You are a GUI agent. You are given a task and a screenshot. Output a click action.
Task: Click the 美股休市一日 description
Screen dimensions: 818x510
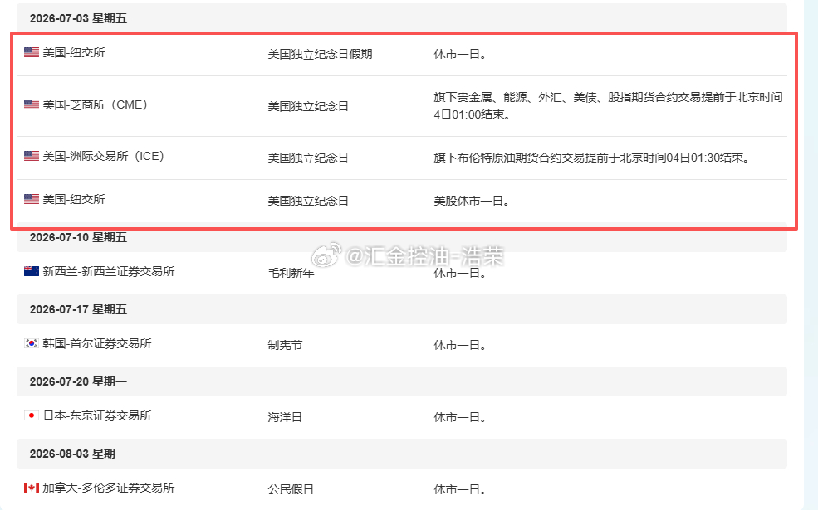[472, 201]
